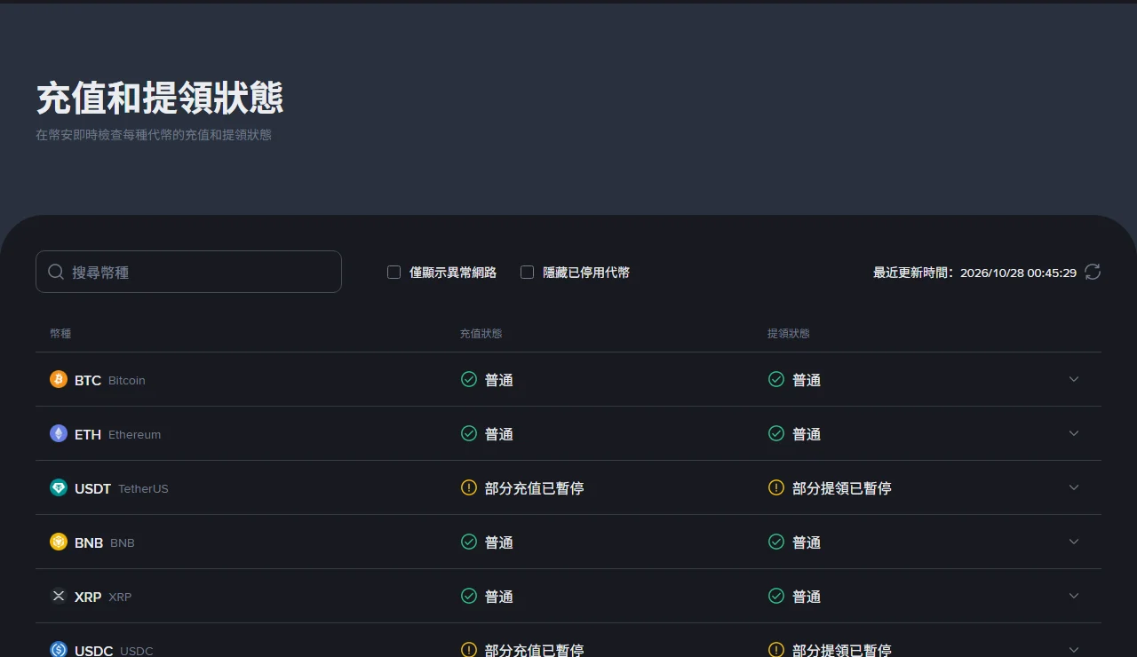Enable the 僅顯示異常網路 checkbox
Viewport: 1137px width, 657px height.
pyautogui.click(x=394, y=273)
